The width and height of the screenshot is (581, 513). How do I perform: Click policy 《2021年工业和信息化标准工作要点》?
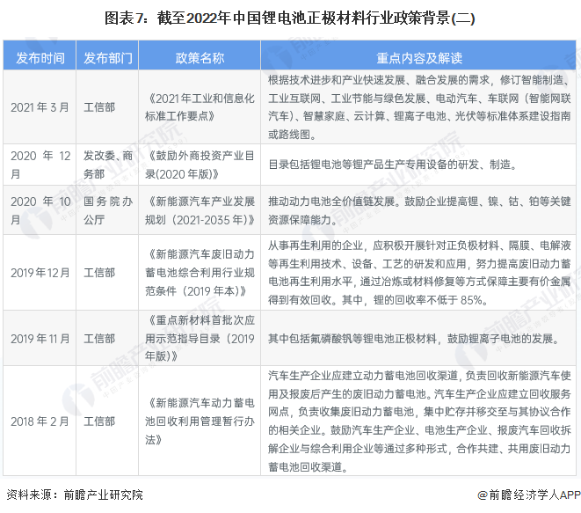(x=200, y=107)
